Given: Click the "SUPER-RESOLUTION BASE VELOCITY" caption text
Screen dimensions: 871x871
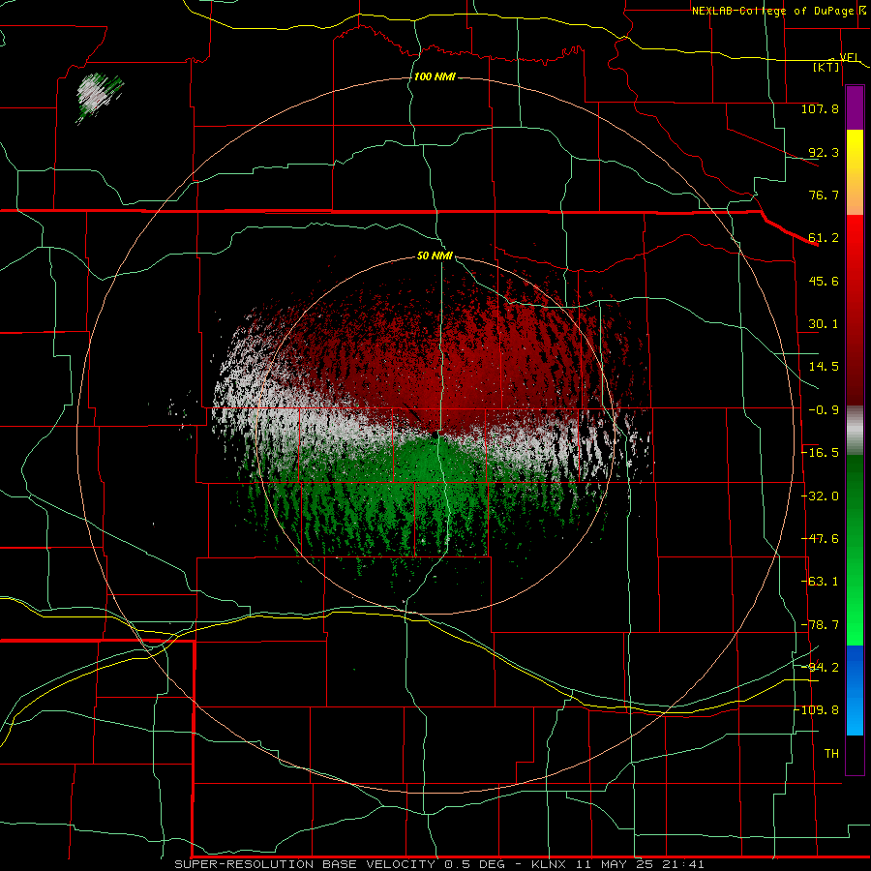Looking at the screenshot, I should [x=305, y=864].
